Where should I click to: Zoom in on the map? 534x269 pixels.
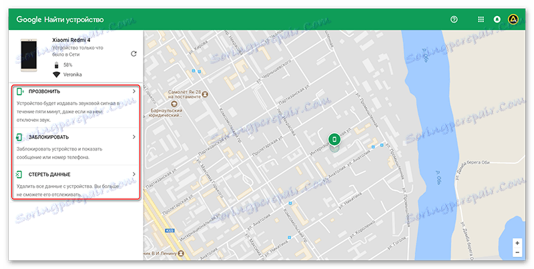point(517,243)
